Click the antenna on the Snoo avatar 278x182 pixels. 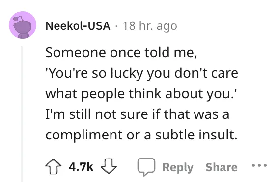(18, 18)
